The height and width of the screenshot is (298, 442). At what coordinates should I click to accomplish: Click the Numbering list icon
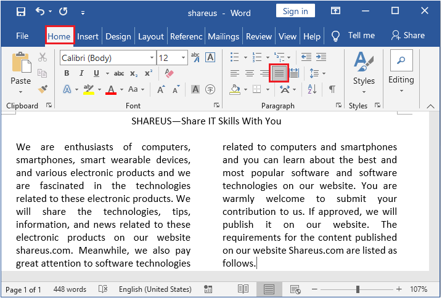(257, 57)
